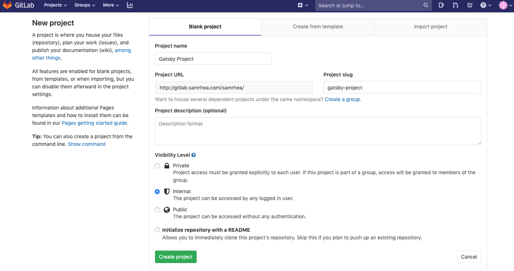Open the dropdown arrow beside user avatar

click(511, 5)
